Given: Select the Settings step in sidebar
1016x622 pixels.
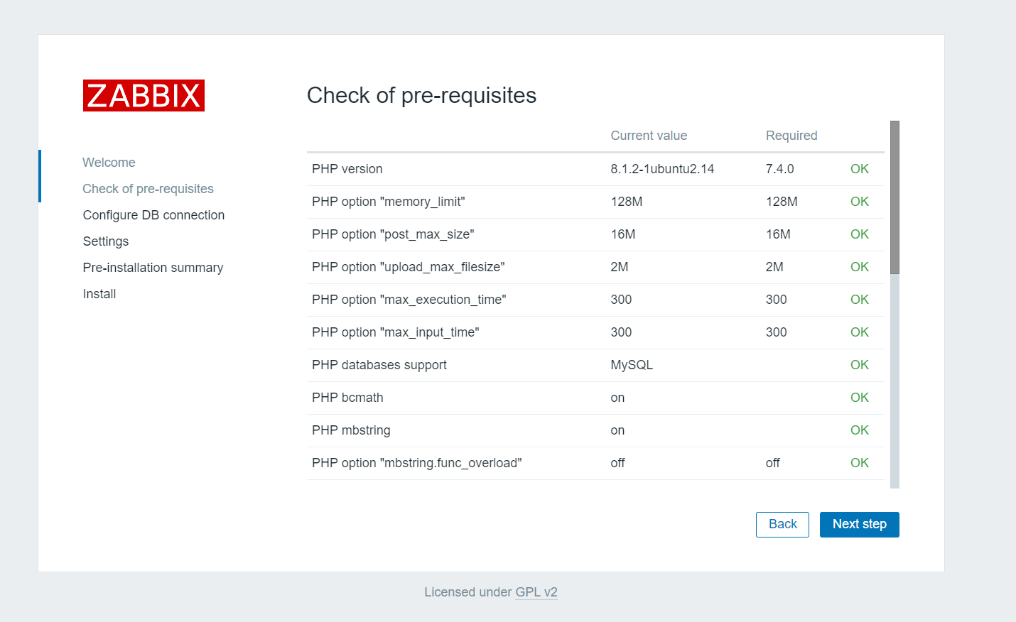Looking at the screenshot, I should pyautogui.click(x=106, y=241).
